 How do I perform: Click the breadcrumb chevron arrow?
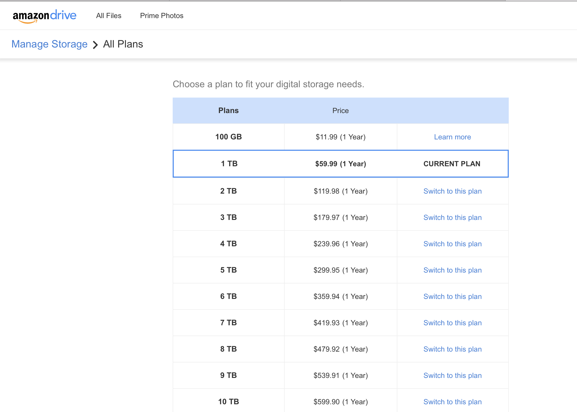click(95, 45)
